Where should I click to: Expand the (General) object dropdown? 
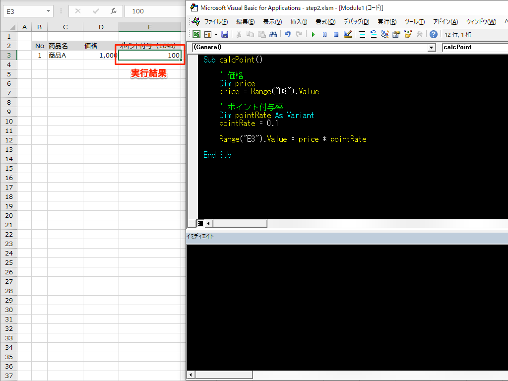431,47
